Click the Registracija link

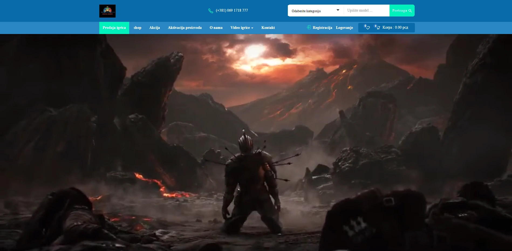(322, 28)
